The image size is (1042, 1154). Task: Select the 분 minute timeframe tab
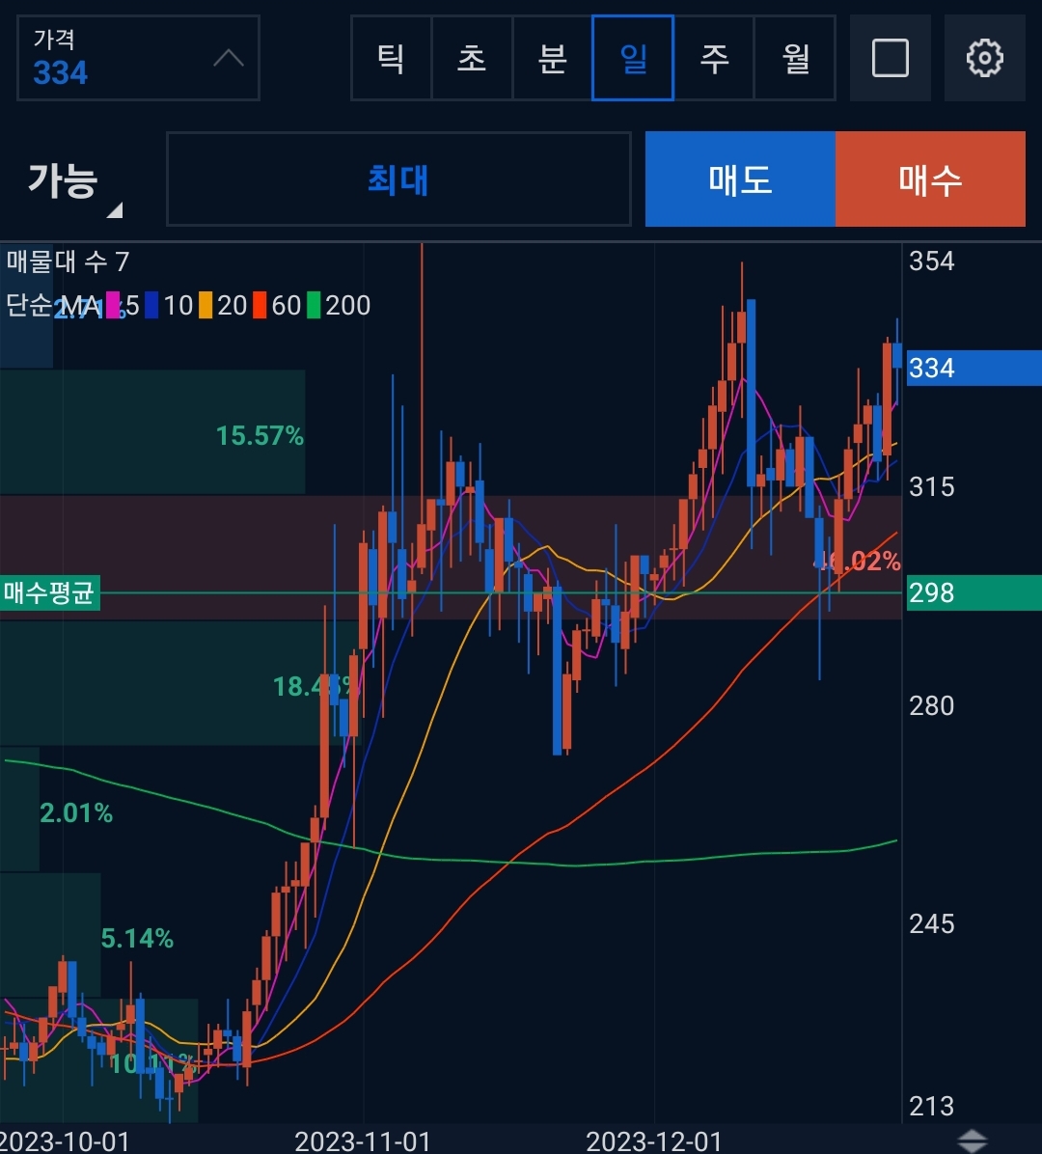553,58
